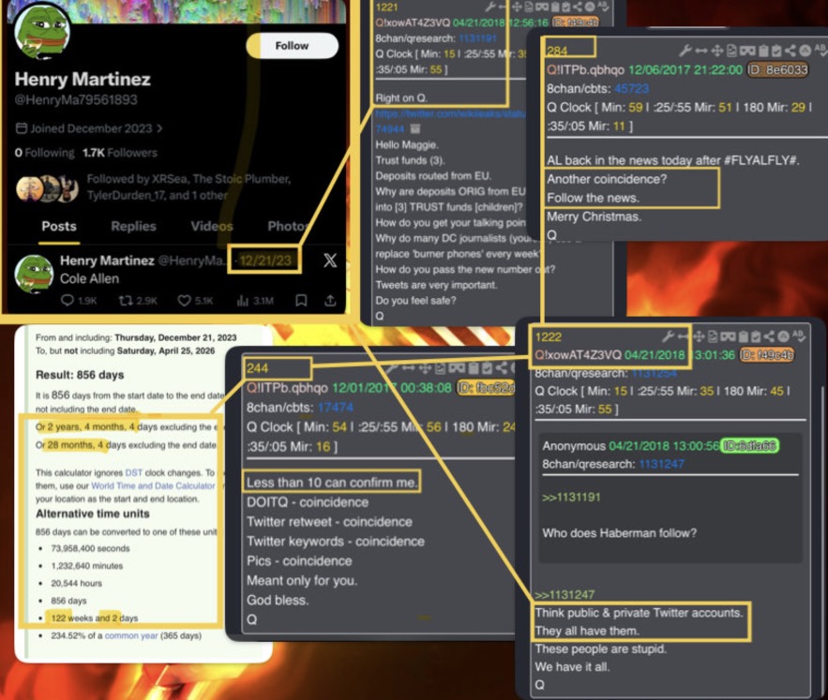
Task: Open board link 1131191 on post 1221
Action: (478, 38)
